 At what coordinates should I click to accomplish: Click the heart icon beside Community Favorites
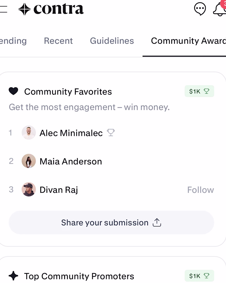(x=13, y=91)
